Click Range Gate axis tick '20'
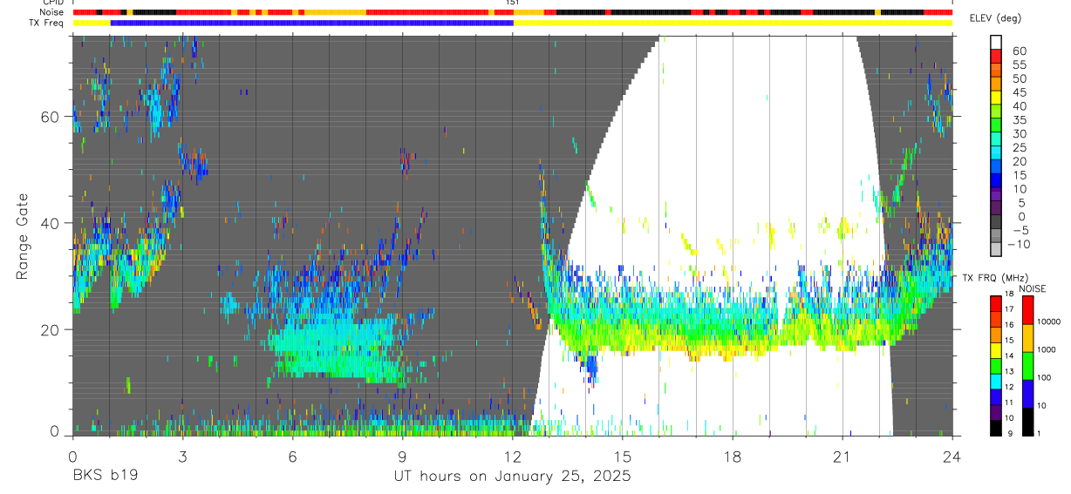 (51, 329)
